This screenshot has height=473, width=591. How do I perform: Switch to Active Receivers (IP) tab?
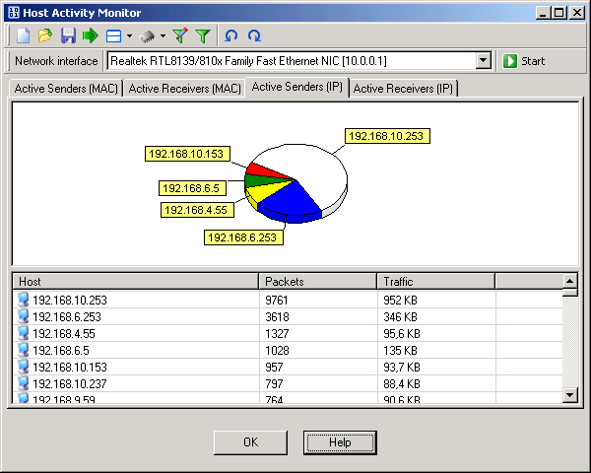pyautogui.click(x=403, y=89)
